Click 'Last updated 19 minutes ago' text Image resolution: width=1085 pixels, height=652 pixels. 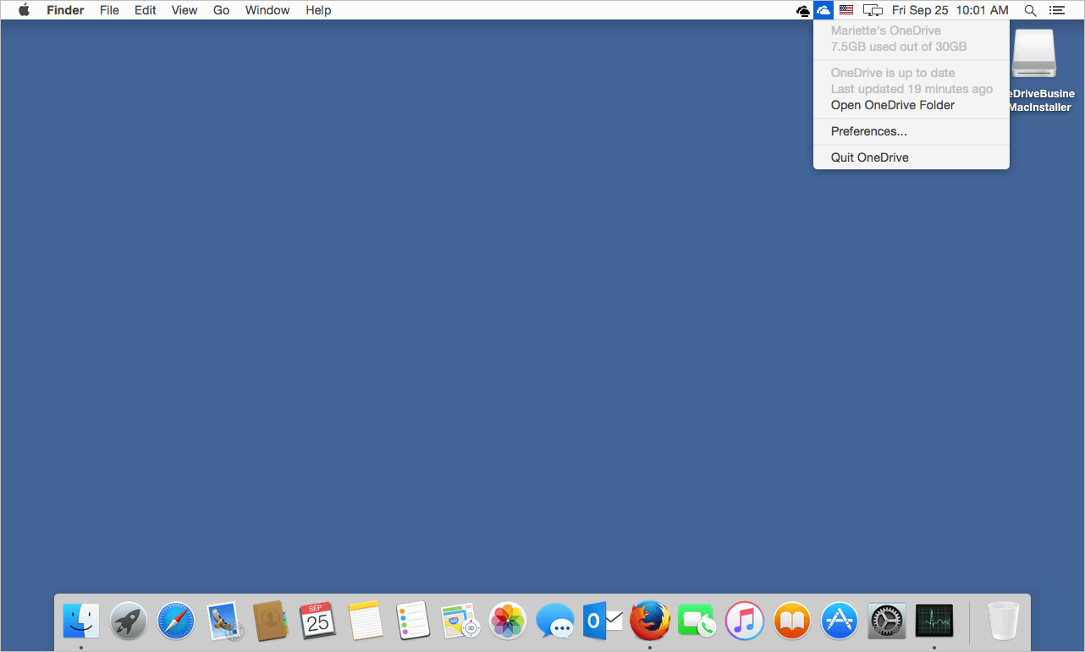pos(912,89)
